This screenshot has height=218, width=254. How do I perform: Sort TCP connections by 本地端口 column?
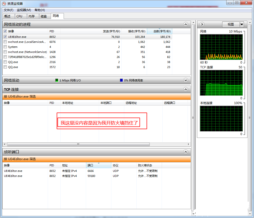click(x=111, y=103)
